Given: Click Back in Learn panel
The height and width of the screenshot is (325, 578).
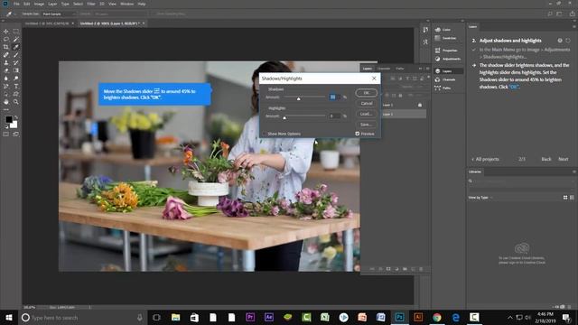Looking at the screenshot, I should 546,159.
